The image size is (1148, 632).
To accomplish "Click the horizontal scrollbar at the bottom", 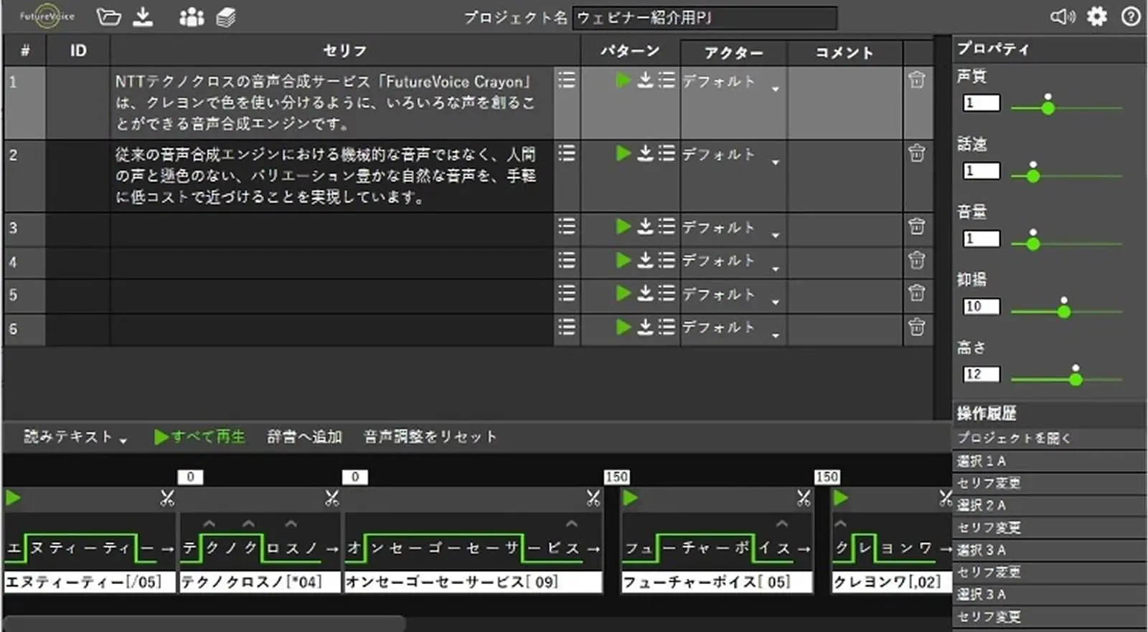I will pos(204,623).
